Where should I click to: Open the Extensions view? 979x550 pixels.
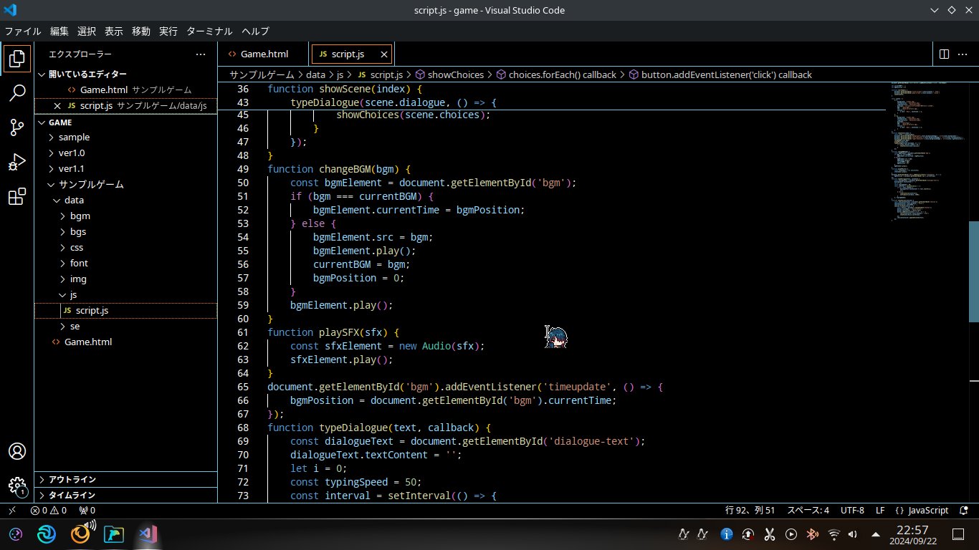[17, 198]
